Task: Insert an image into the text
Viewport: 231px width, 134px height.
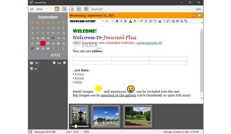Action: pyautogui.click(x=150, y=21)
